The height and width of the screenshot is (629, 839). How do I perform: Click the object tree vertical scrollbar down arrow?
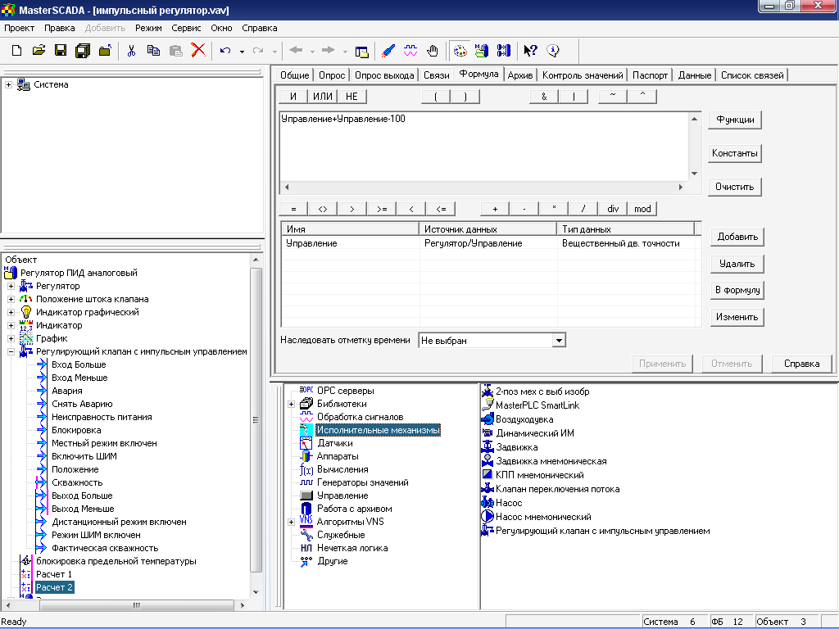click(x=256, y=592)
